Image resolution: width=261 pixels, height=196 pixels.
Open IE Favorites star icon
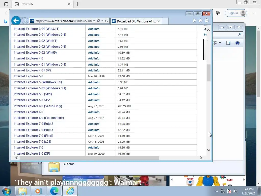pyautogui.click(x=200, y=20)
